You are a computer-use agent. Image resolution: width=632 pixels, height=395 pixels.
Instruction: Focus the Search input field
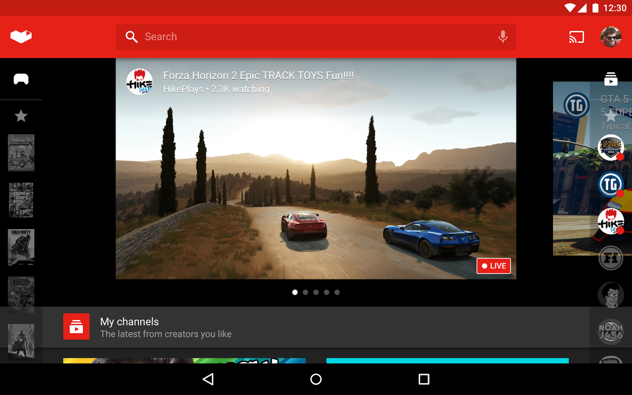coord(316,37)
